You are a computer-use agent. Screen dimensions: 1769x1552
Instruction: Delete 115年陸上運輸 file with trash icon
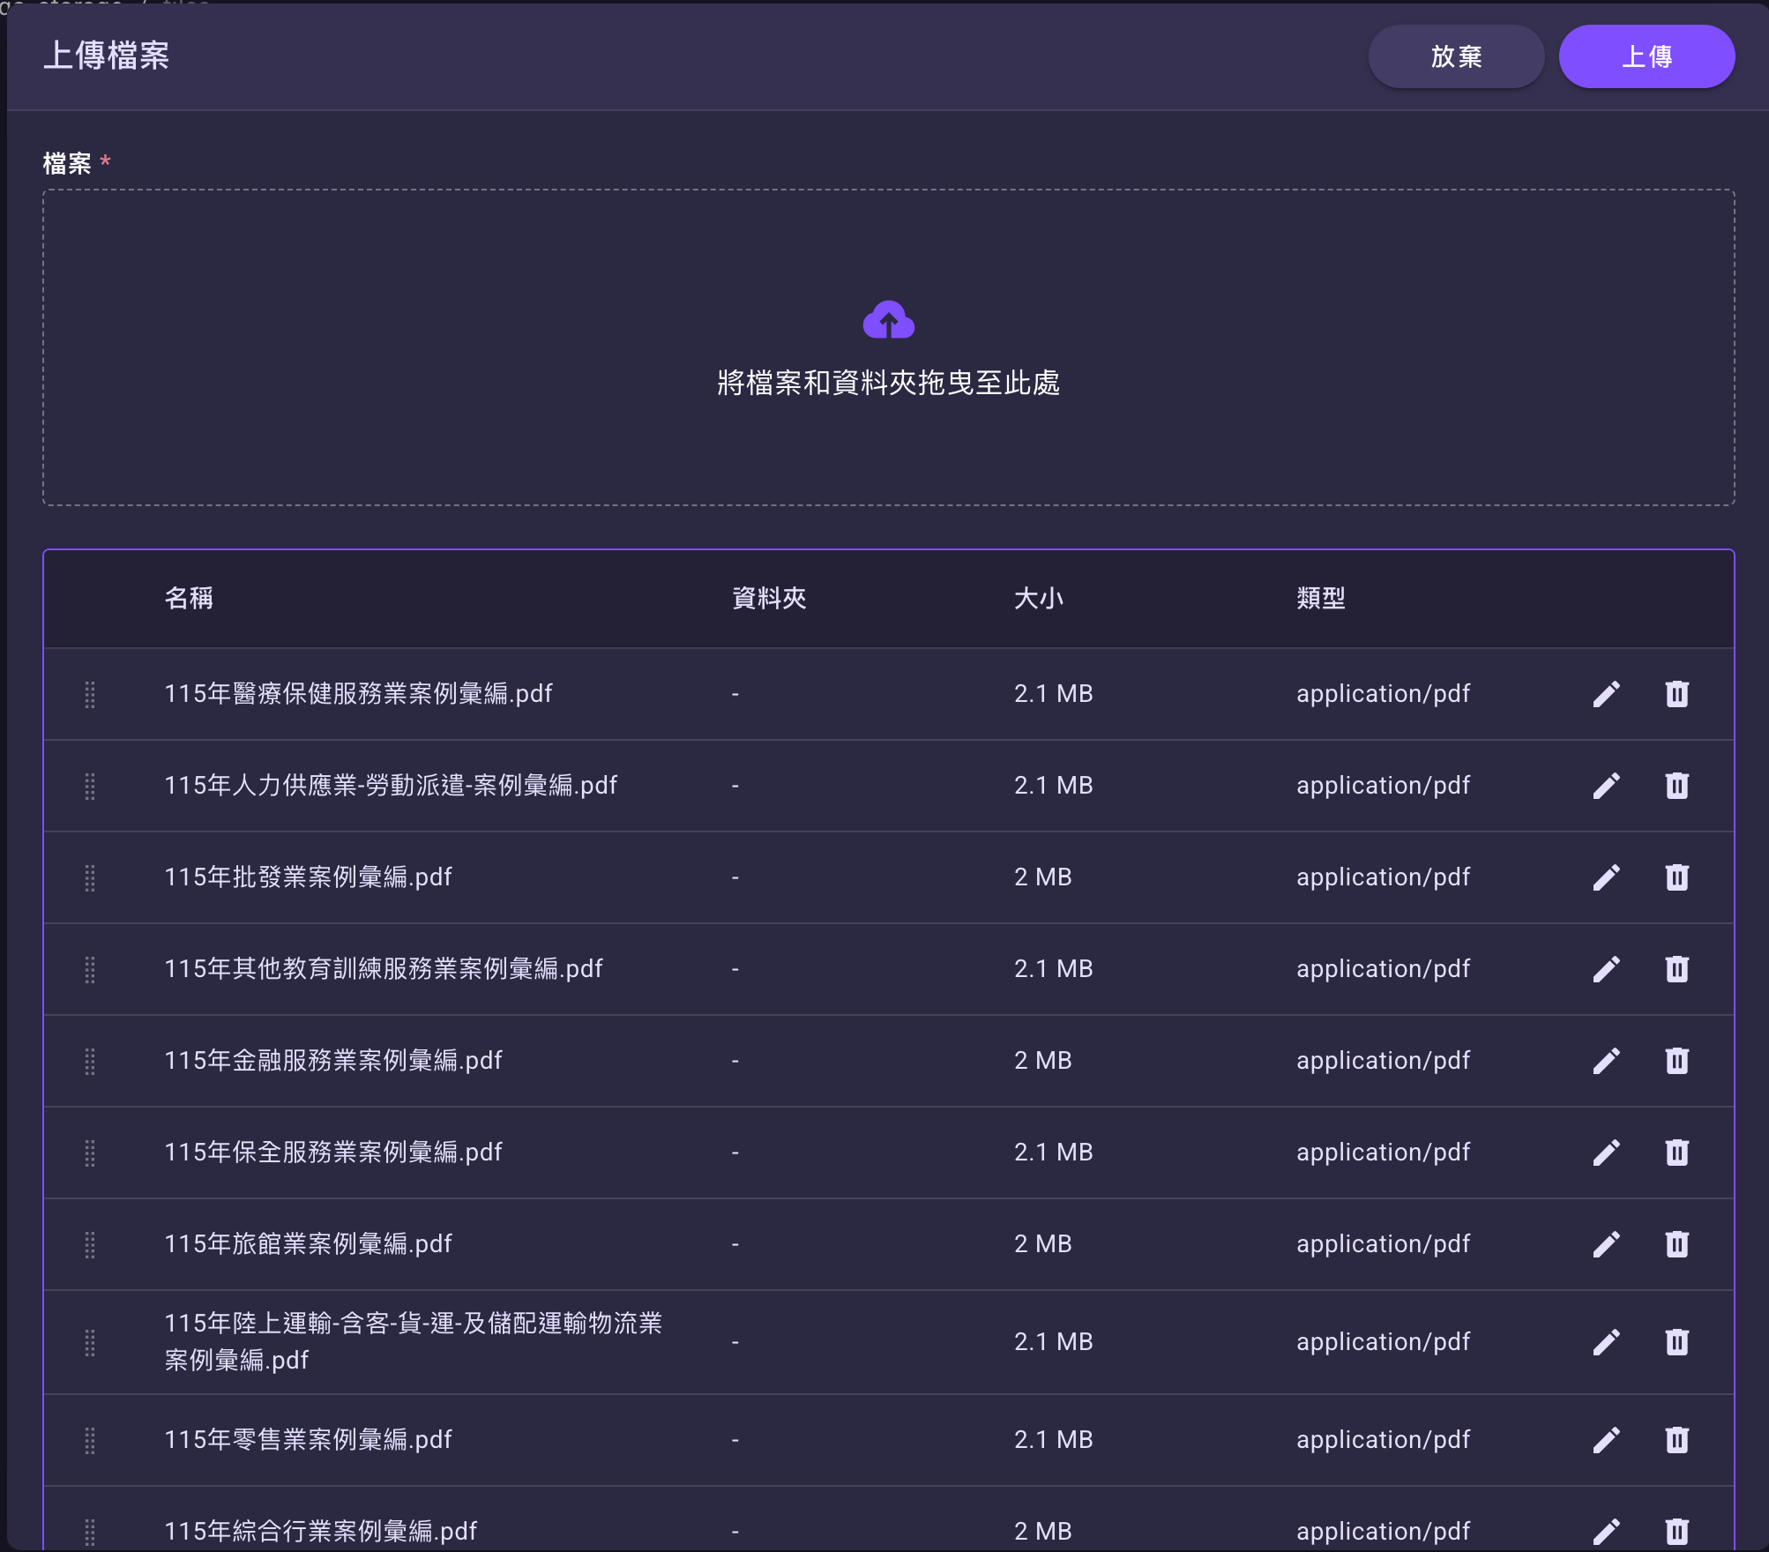click(1676, 1342)
